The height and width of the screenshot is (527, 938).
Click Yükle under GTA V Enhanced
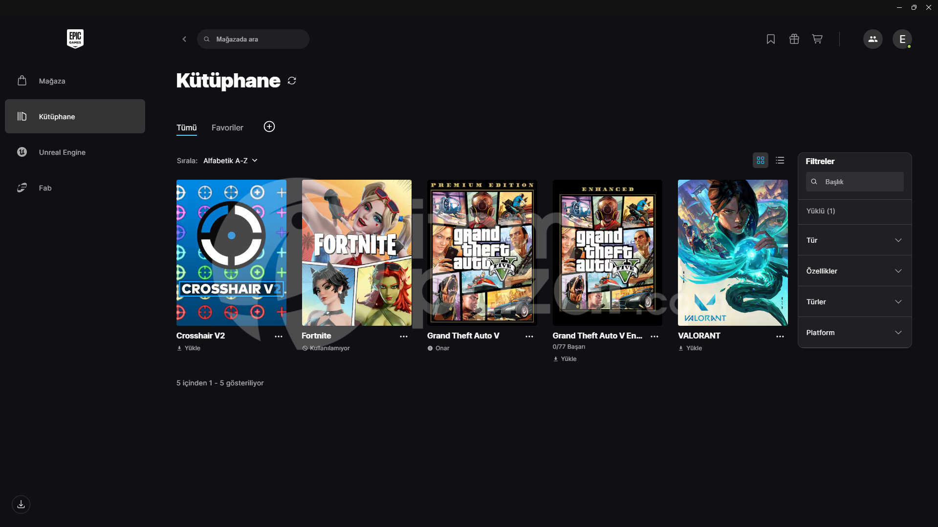click(565, 359)
